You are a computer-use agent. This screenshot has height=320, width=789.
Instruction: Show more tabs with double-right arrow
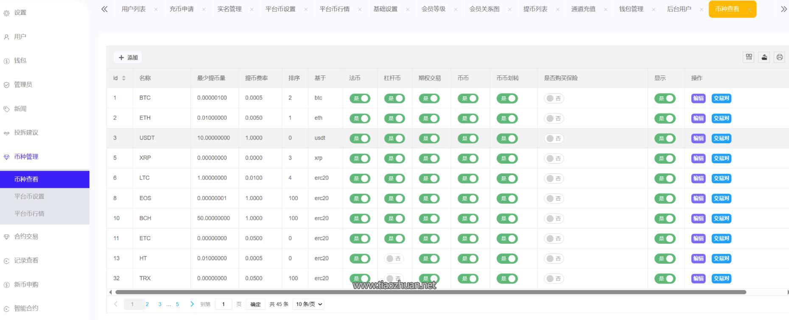pyautogui.click(x=783, y=9)
